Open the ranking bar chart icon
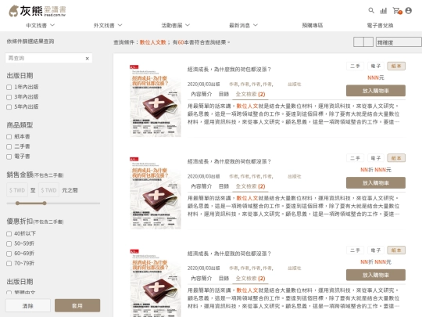Image resolution: width=422 pixels, height=317 pixels. coord(383,10)
